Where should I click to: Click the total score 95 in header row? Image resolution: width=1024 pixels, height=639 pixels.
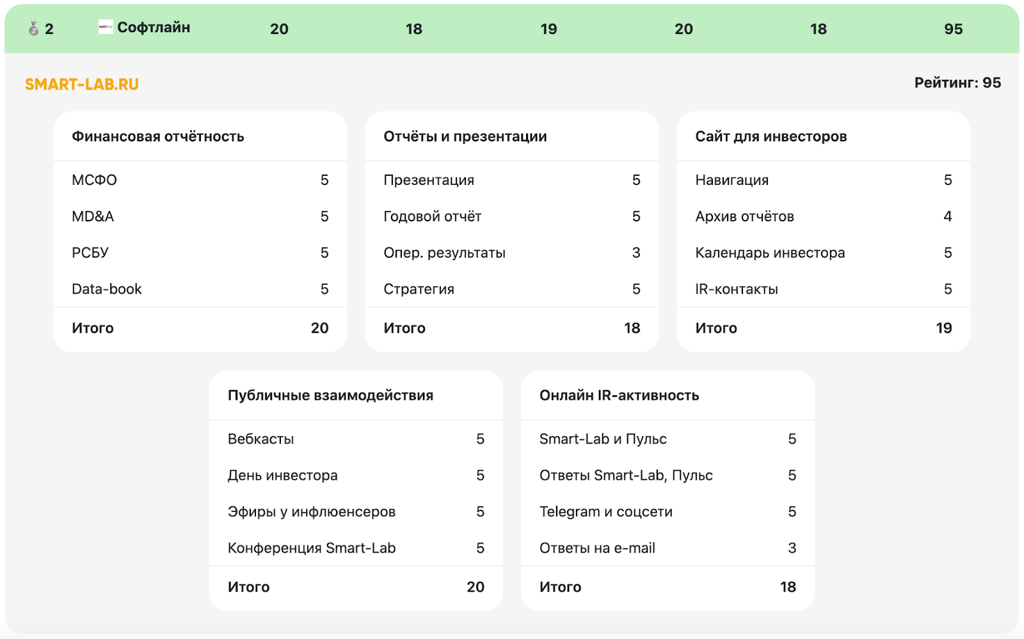[953, 29]
